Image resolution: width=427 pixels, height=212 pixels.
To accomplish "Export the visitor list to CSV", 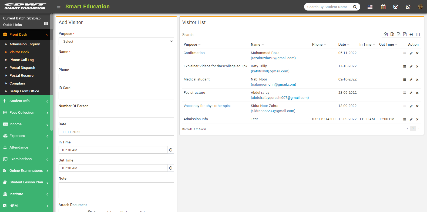I will (398, 34).
